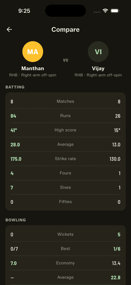Select the Sixes comparison row
131x285 pixels.
click(x=65, y=187)
